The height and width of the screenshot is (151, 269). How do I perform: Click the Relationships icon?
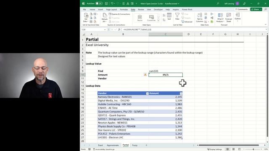coord(212,18)
